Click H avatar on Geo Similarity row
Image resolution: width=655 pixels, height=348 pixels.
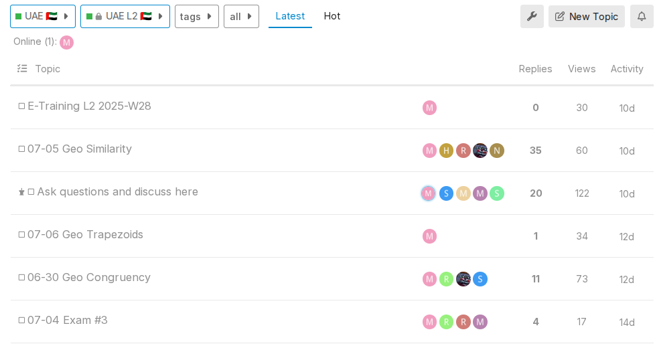pyautogui.click(x=446, y=151)
